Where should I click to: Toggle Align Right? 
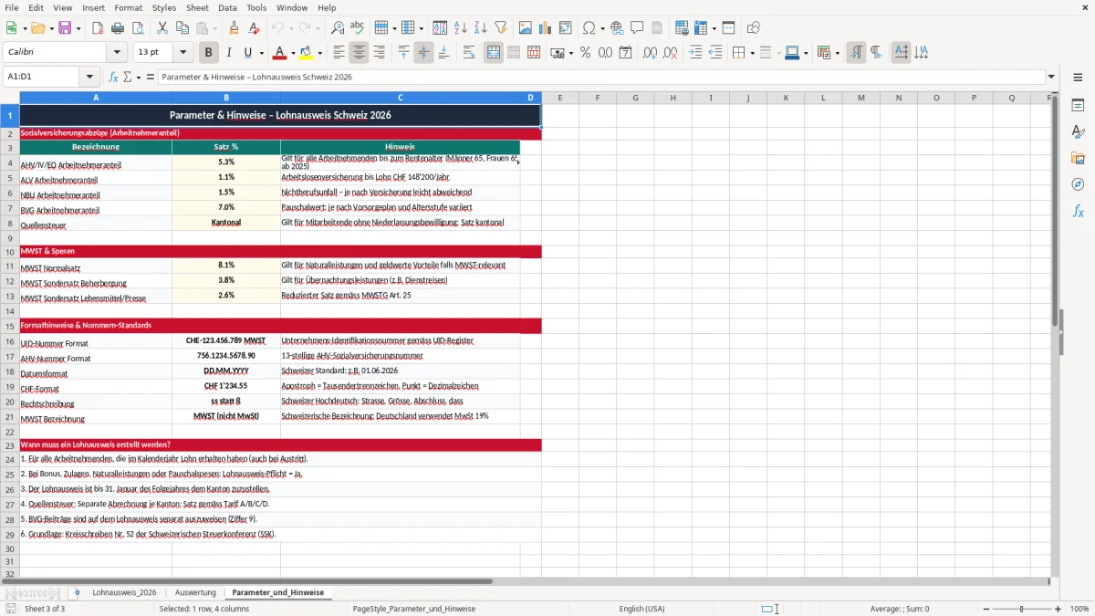point(379,53)
